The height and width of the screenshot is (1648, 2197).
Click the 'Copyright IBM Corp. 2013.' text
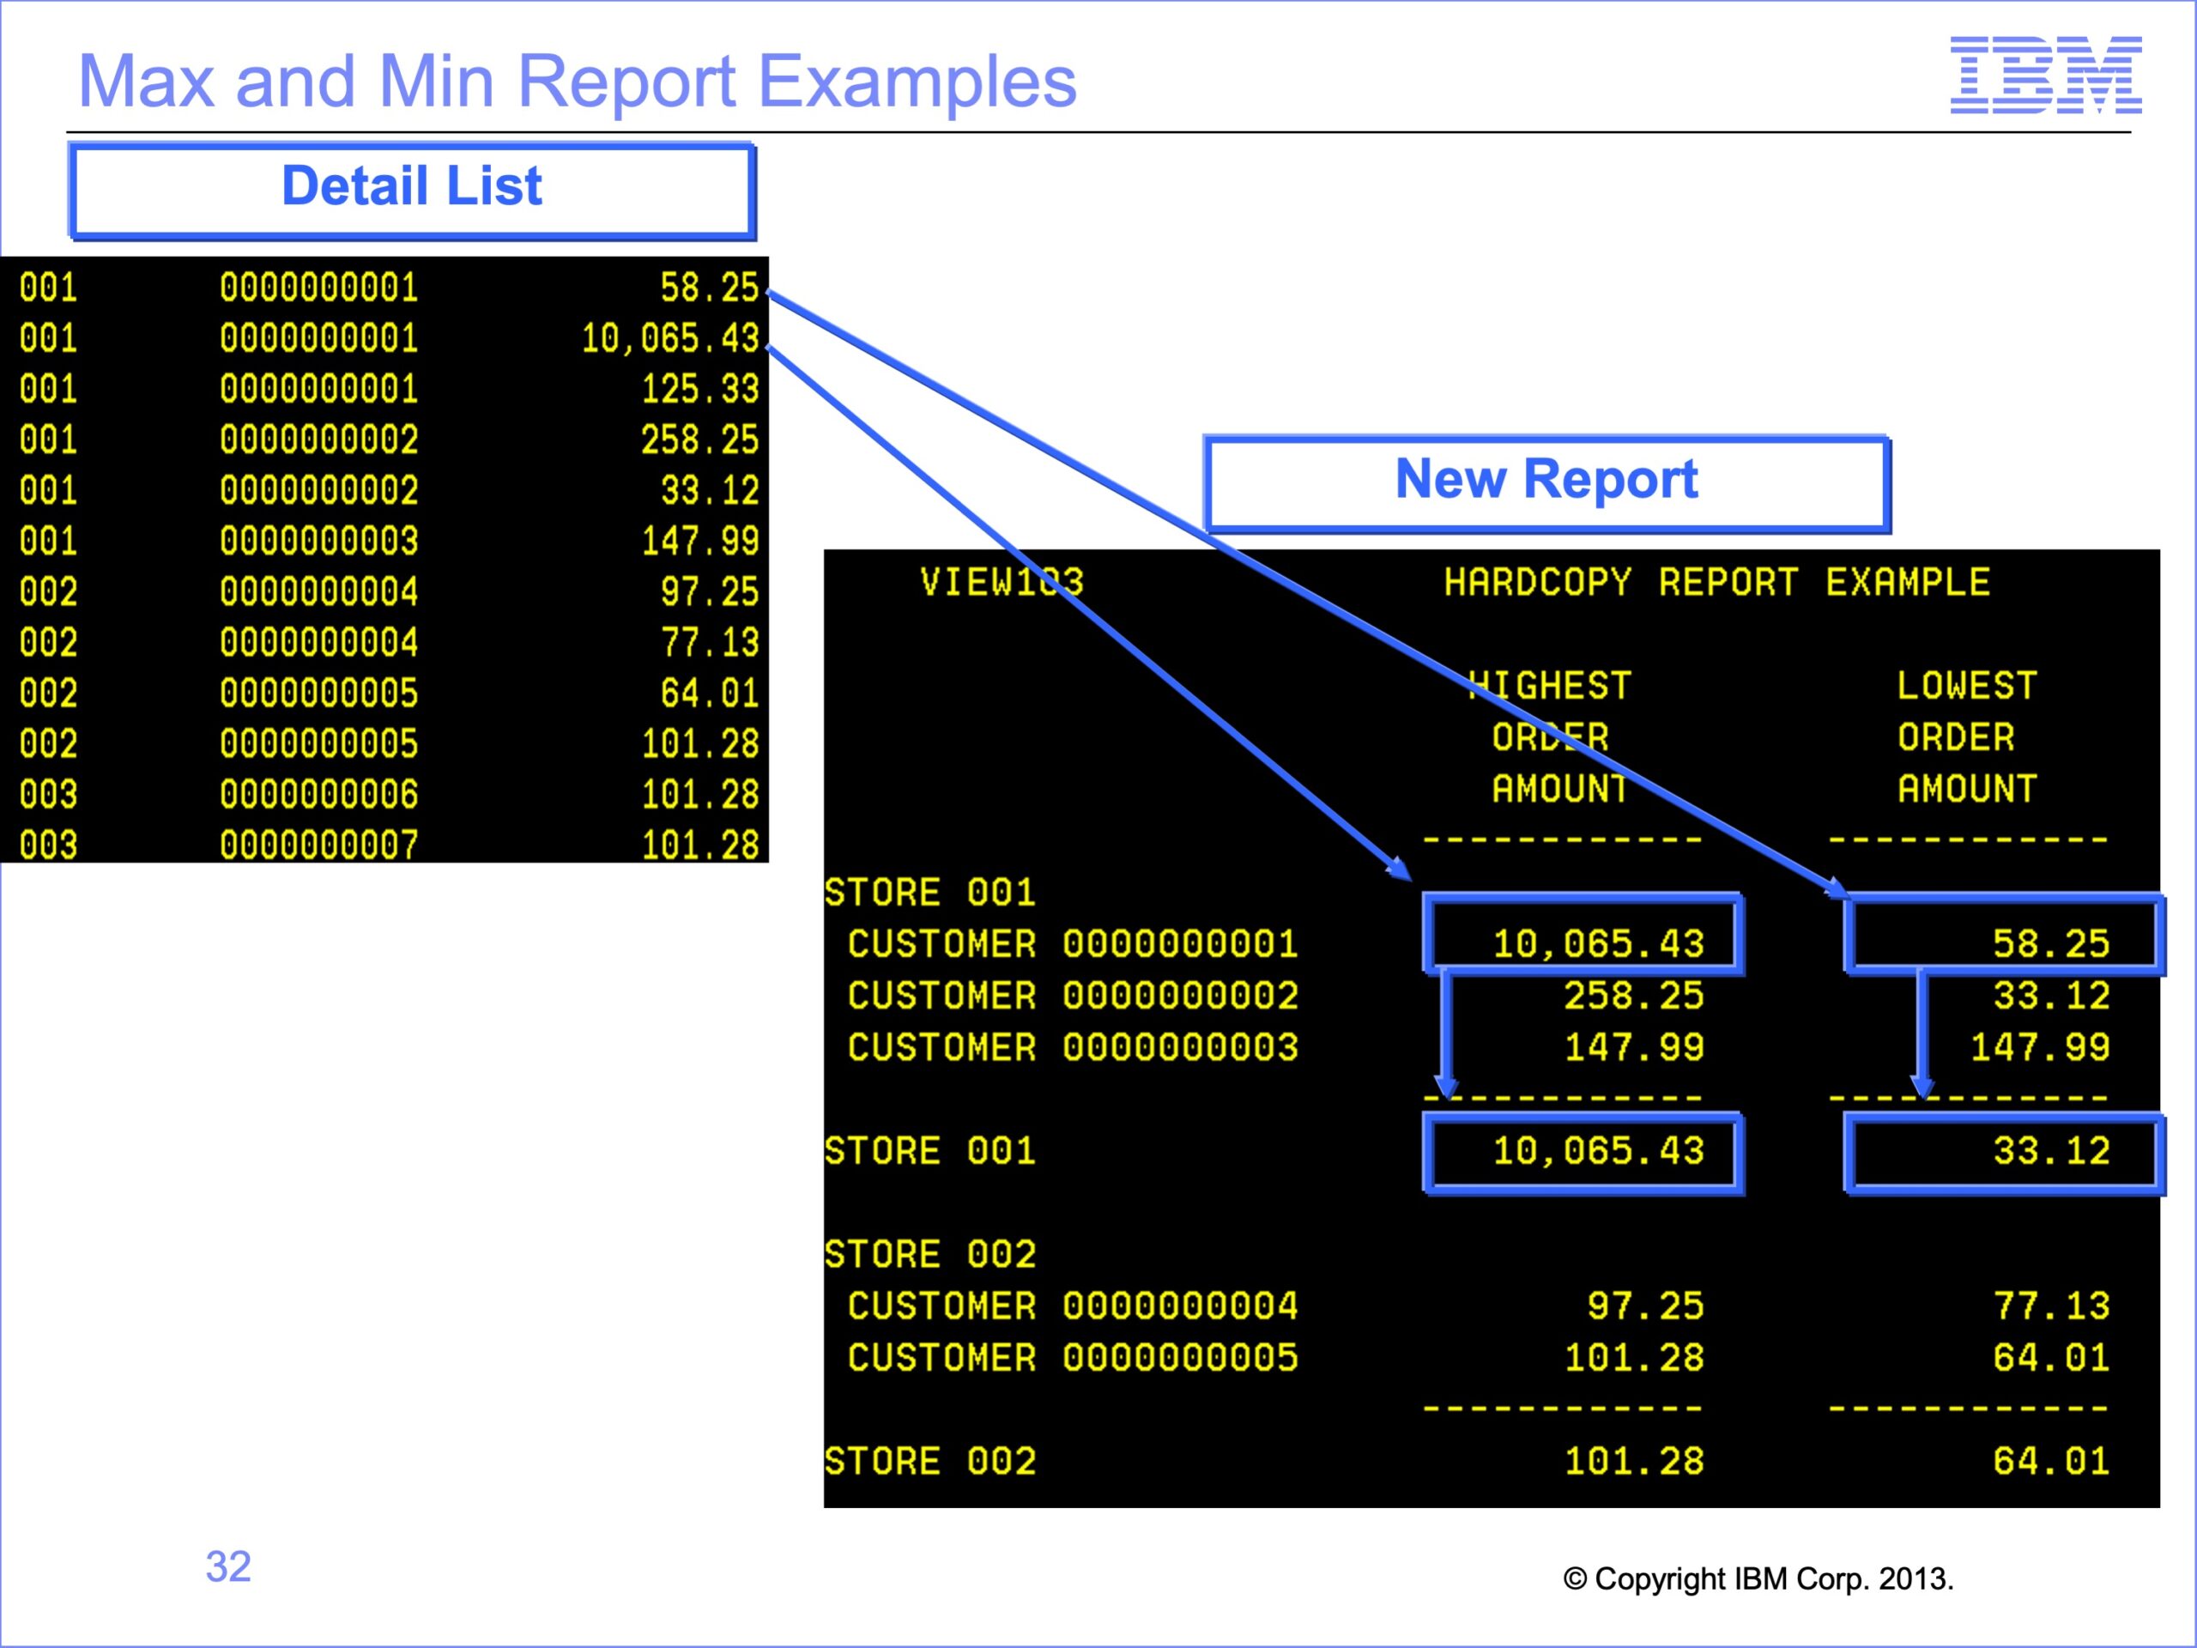(1758, 1578)
